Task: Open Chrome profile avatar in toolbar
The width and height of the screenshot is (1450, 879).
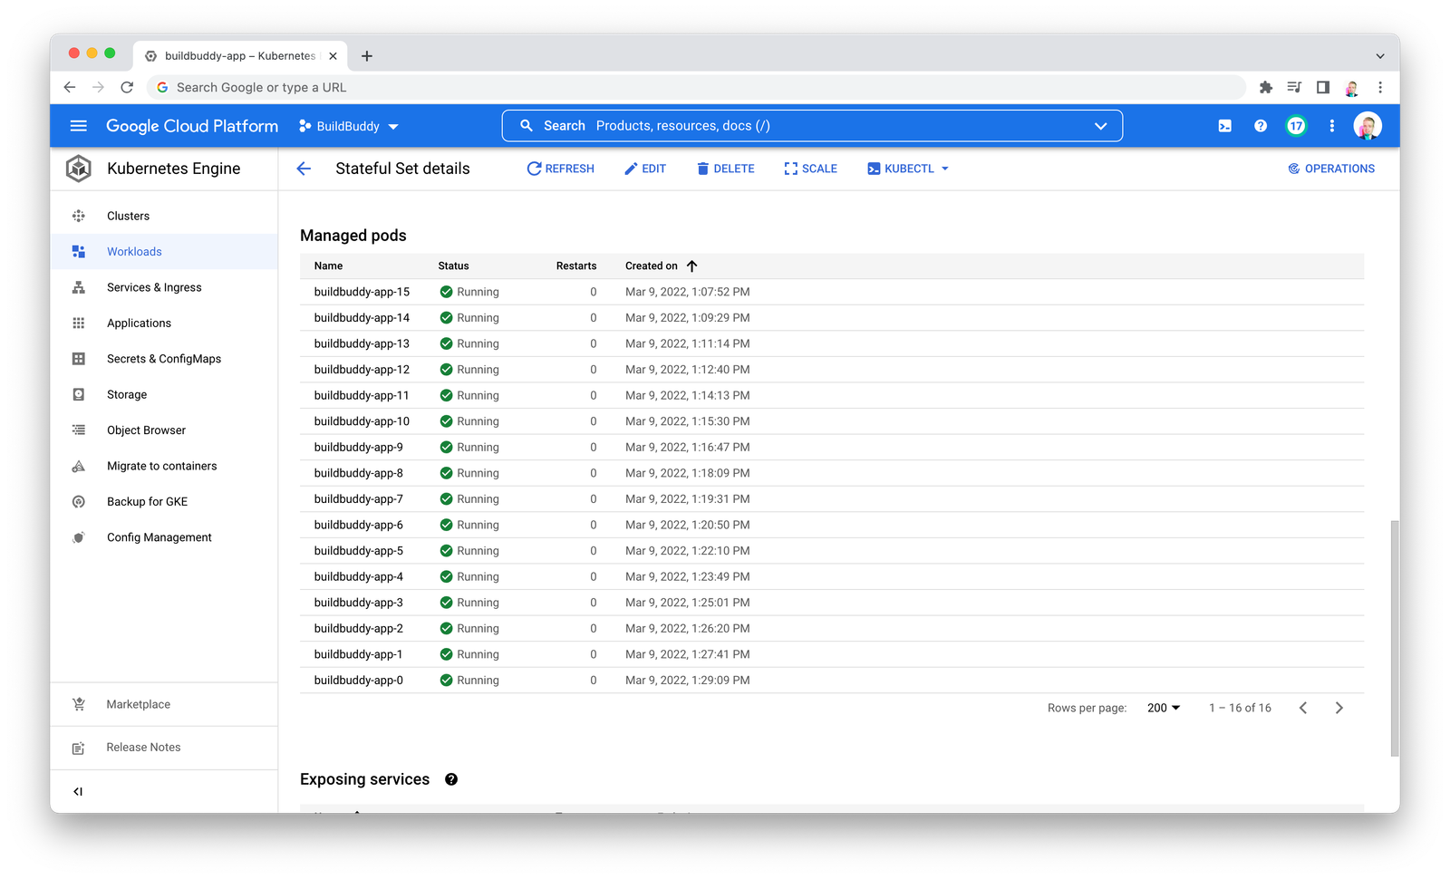Action: point(1351,88)
